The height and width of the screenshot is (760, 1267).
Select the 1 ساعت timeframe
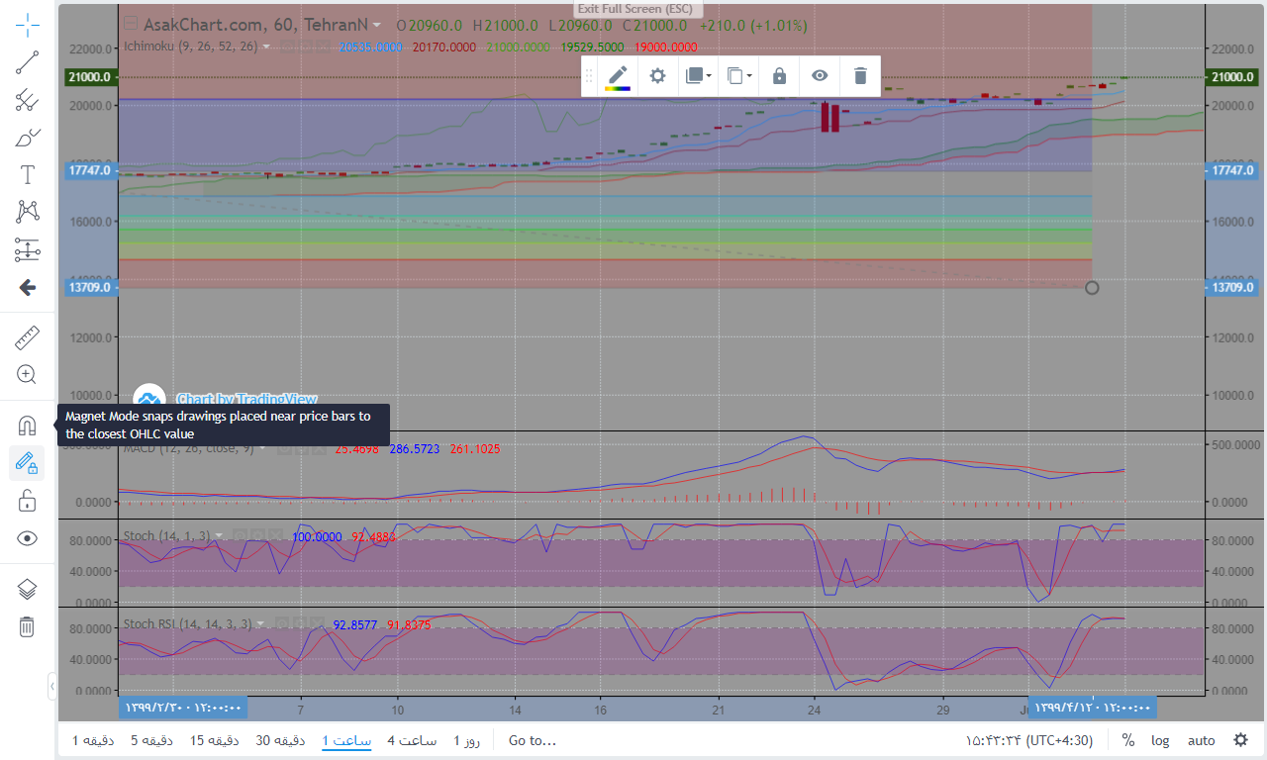(346, 740)
